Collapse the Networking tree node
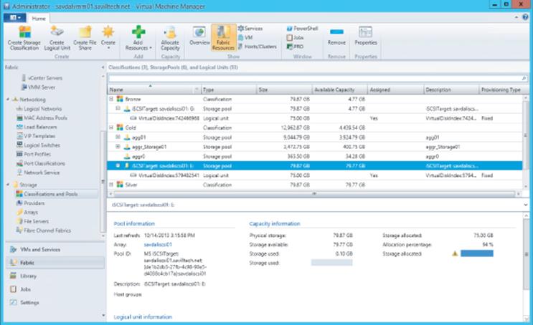 (8, 100)
